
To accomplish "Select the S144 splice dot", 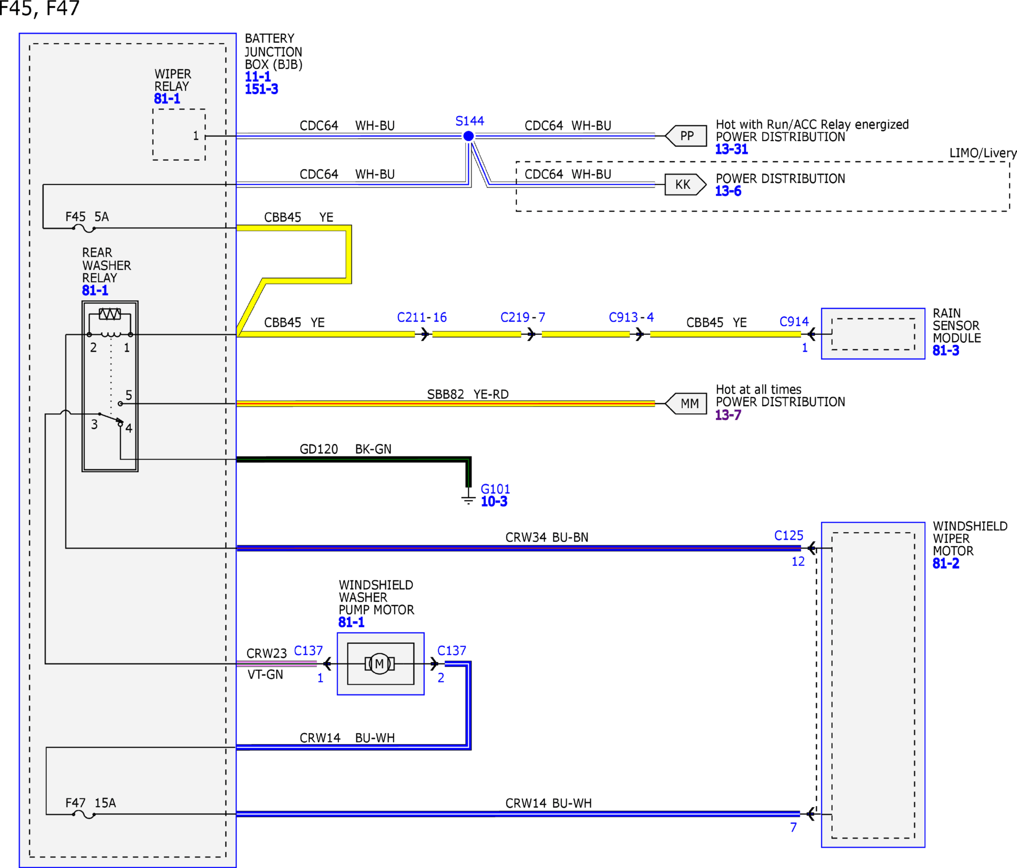I will (469, 136).
